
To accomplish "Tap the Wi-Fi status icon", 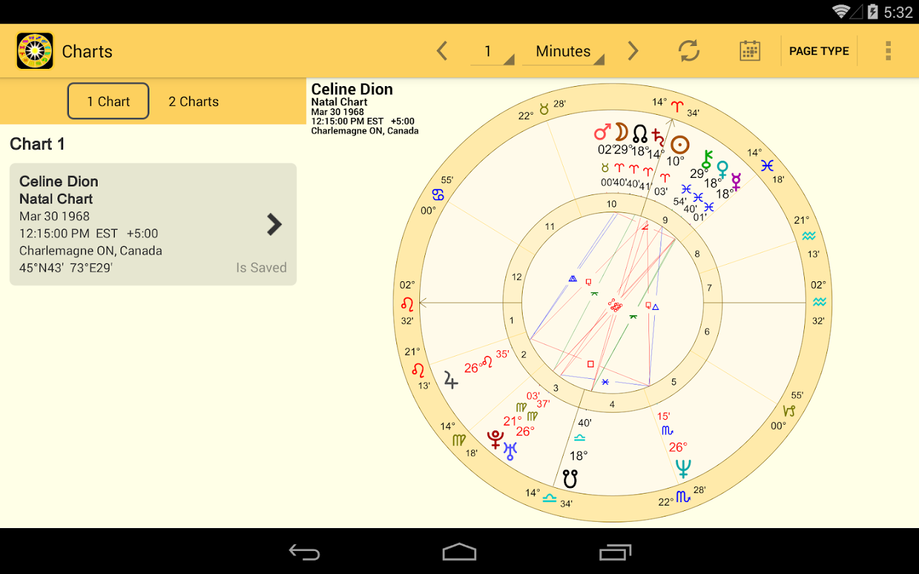I will (x=841, y=11).
